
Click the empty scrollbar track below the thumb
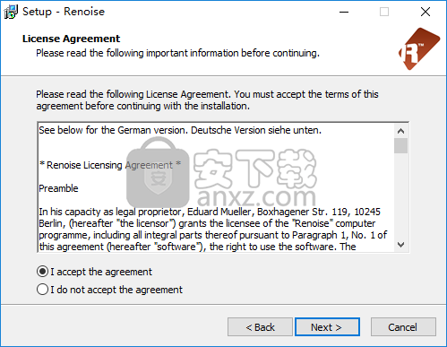point(400,195)
